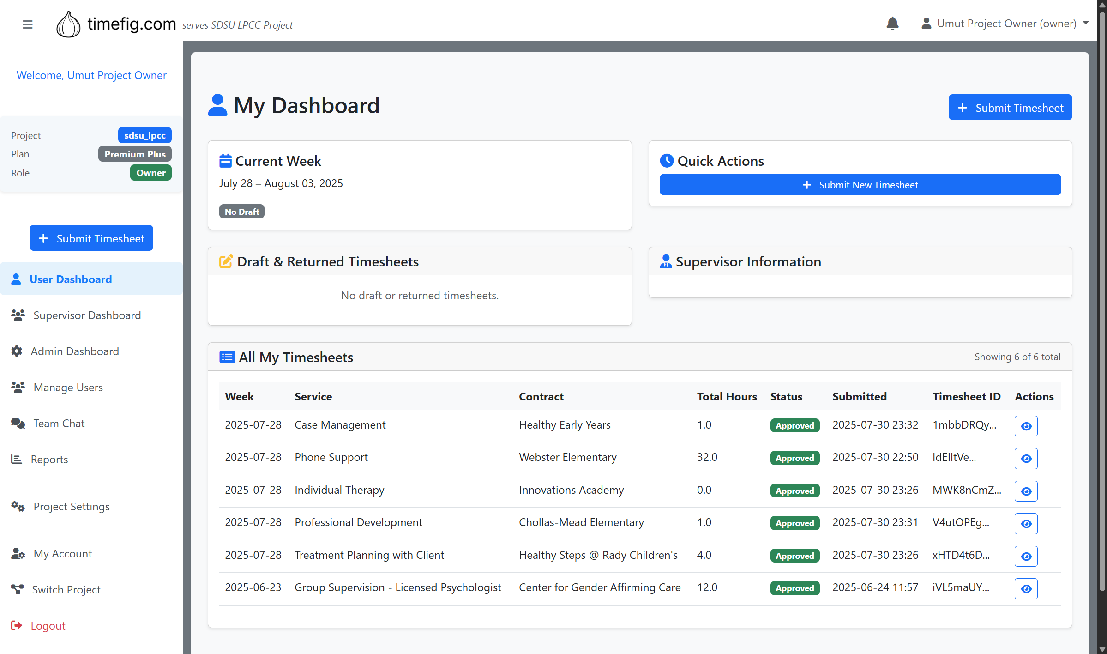The height and width of the screenshot is (654, 1107).
Task: Click Submit New Timesheet in Quick Actions
Action: coord(860,184)
